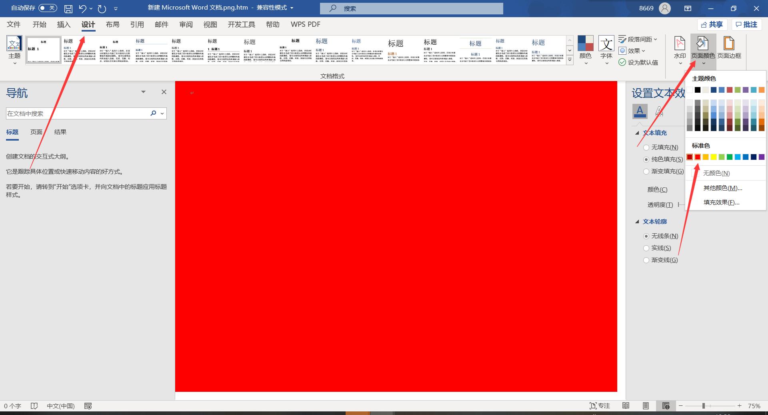
Task: Click the 批注 comments button
Action: point(747,25)
